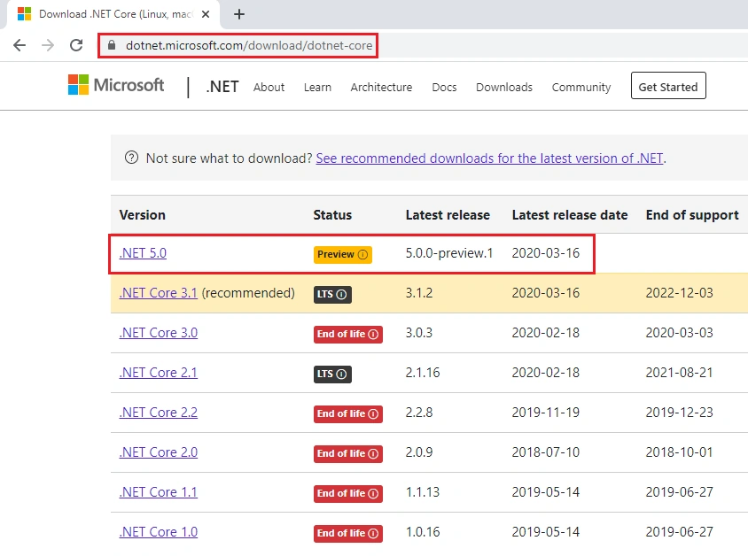Select the 3.0.3 latest release cell
Screen dimensions: 748x556
pyautogui.click(x=419, y=333)
